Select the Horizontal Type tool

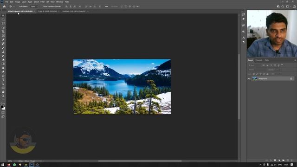tap(3, 80)
